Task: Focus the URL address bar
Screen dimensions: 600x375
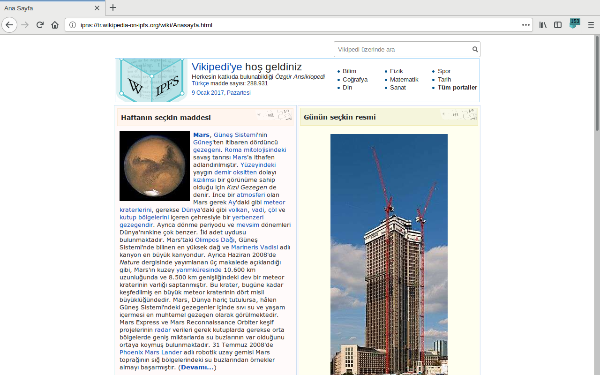Action: click(299, 25)
